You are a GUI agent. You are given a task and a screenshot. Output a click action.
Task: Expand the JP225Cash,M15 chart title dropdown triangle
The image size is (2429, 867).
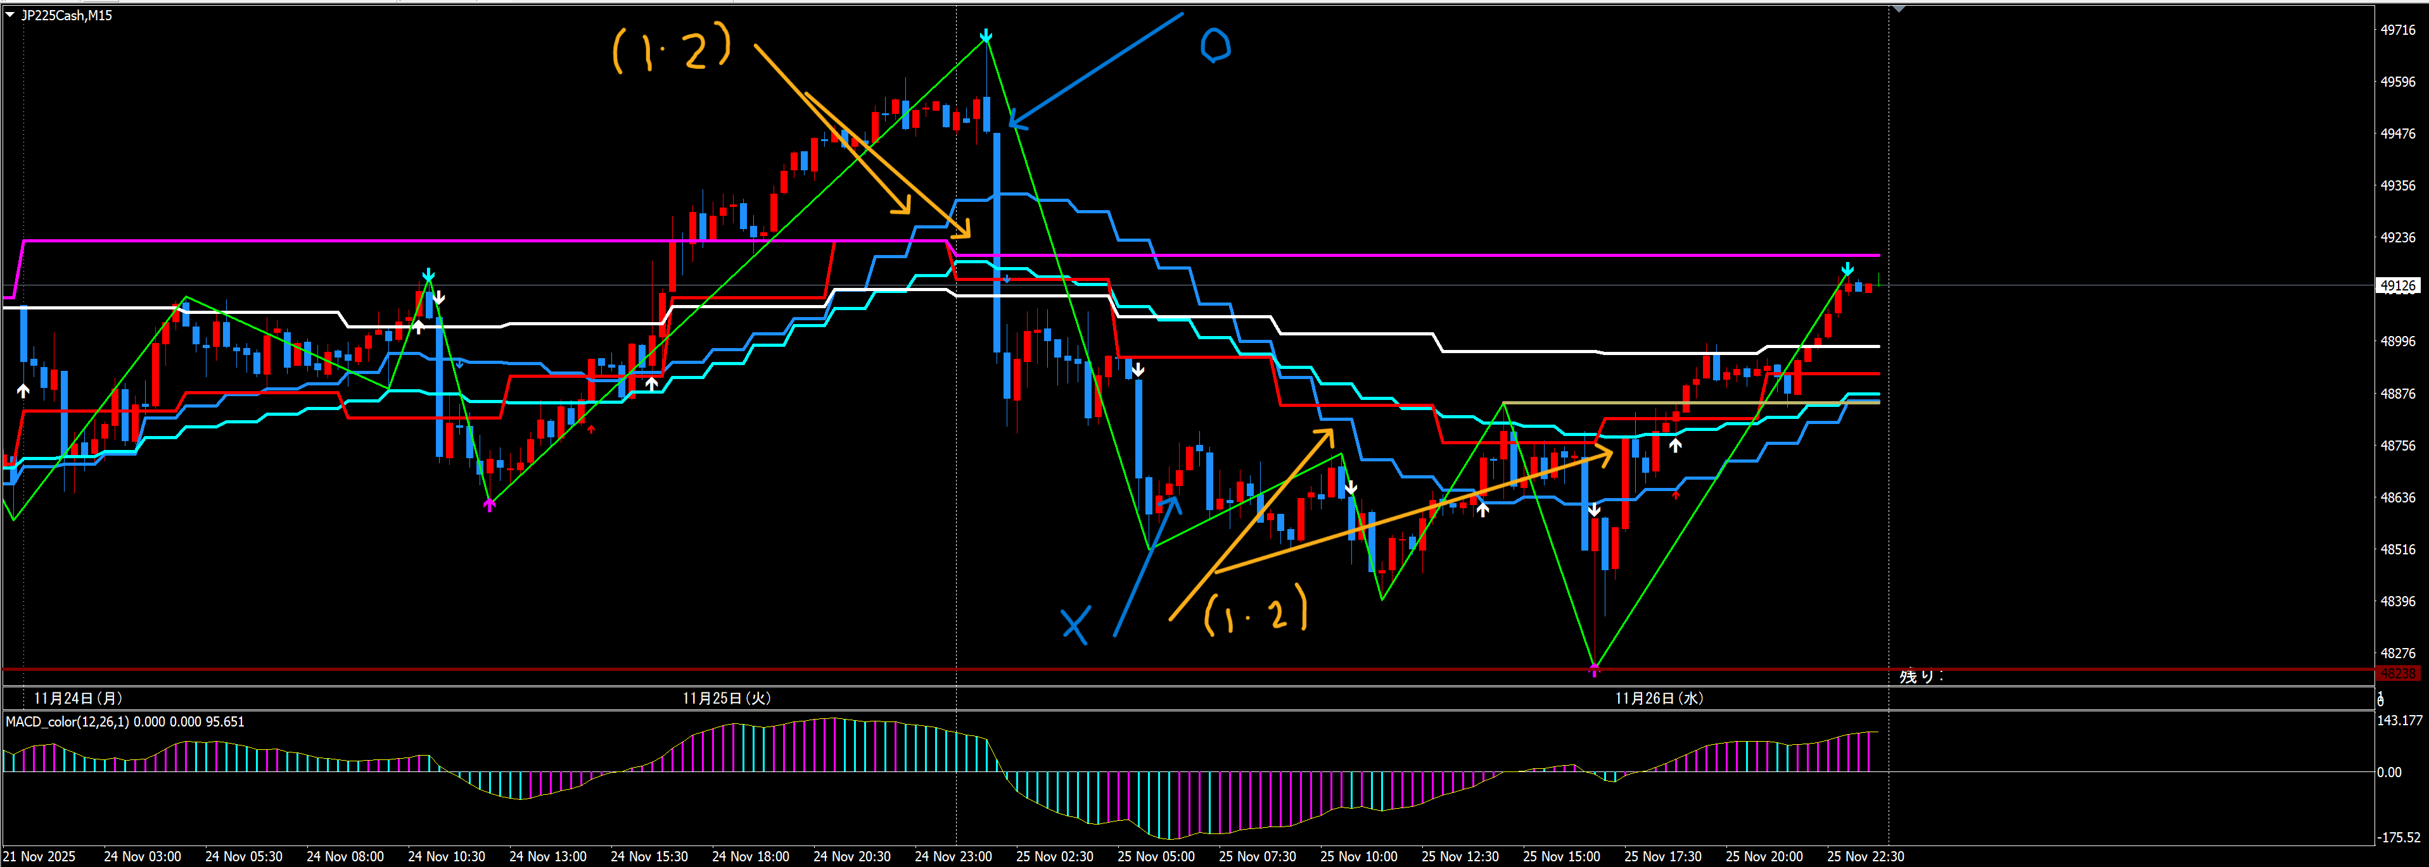point(10,15)
